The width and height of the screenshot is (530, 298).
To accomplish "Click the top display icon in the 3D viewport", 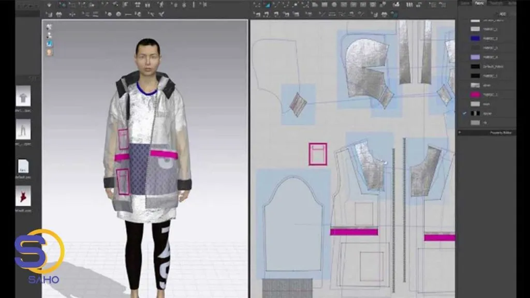I will click(x=49, y=27).
